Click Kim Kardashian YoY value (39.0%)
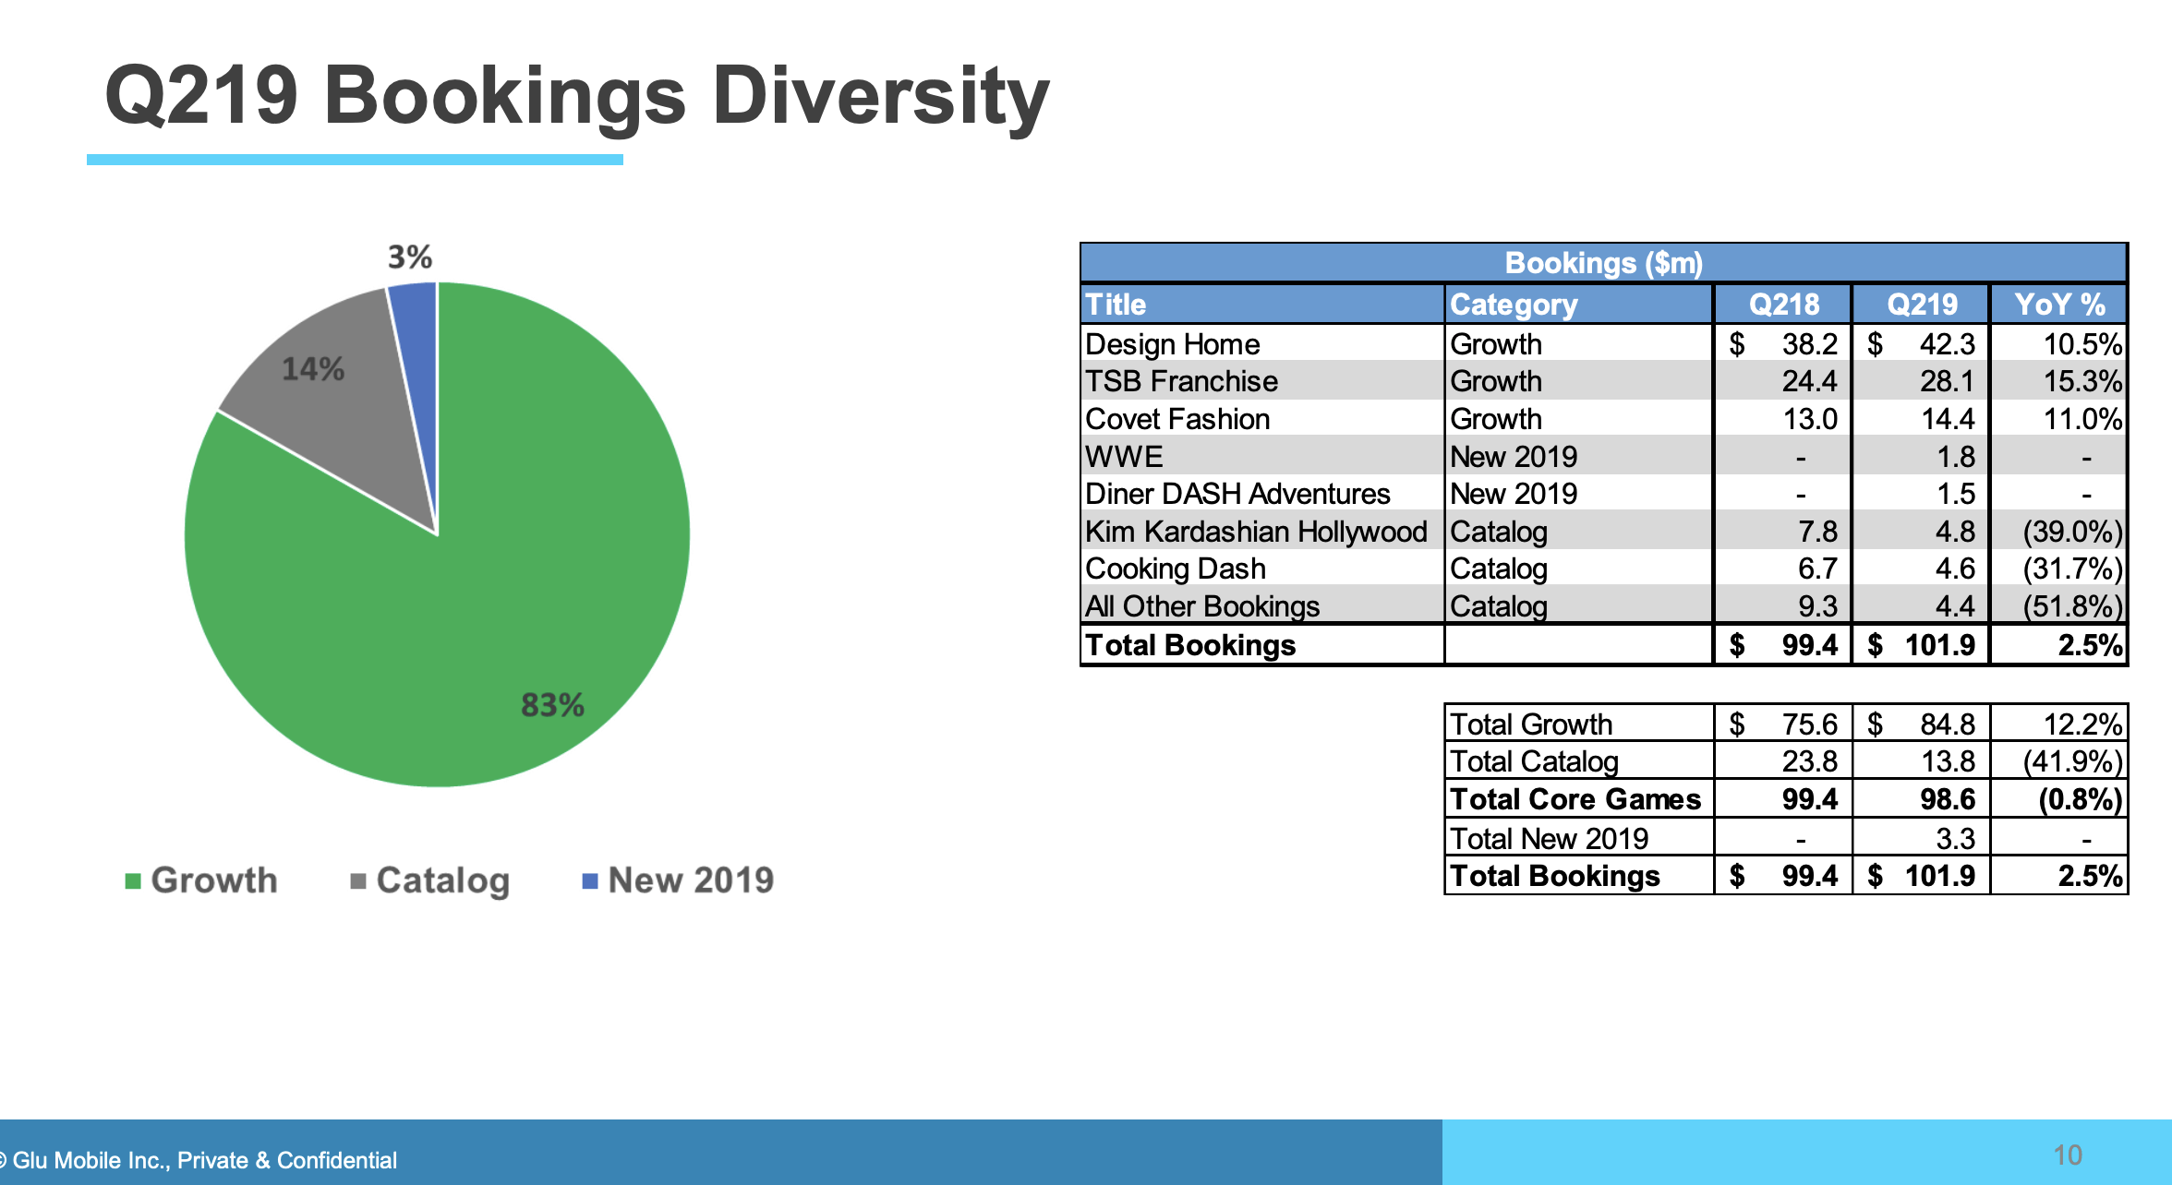 (2073, 532)
